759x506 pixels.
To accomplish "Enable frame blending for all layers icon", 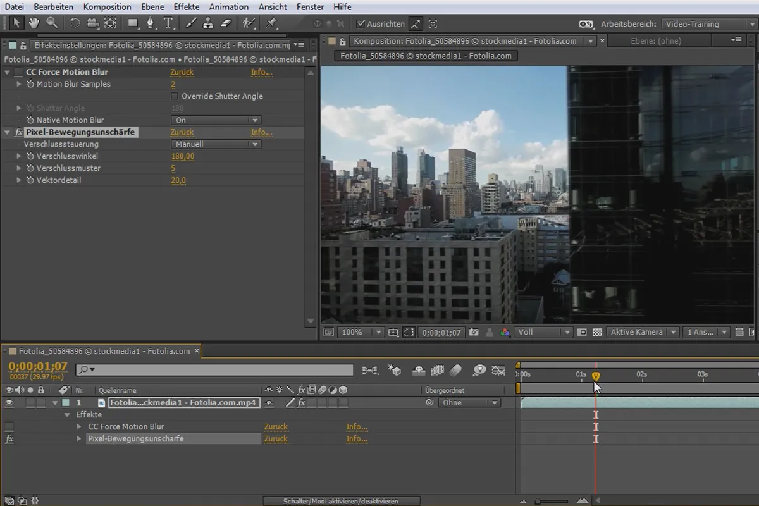I will coord(437,371).
